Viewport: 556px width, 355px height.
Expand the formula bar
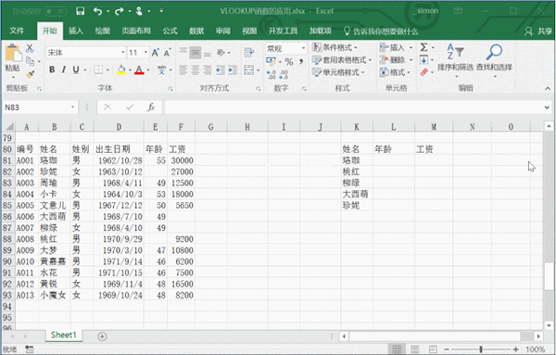click(x=547, y=108)
